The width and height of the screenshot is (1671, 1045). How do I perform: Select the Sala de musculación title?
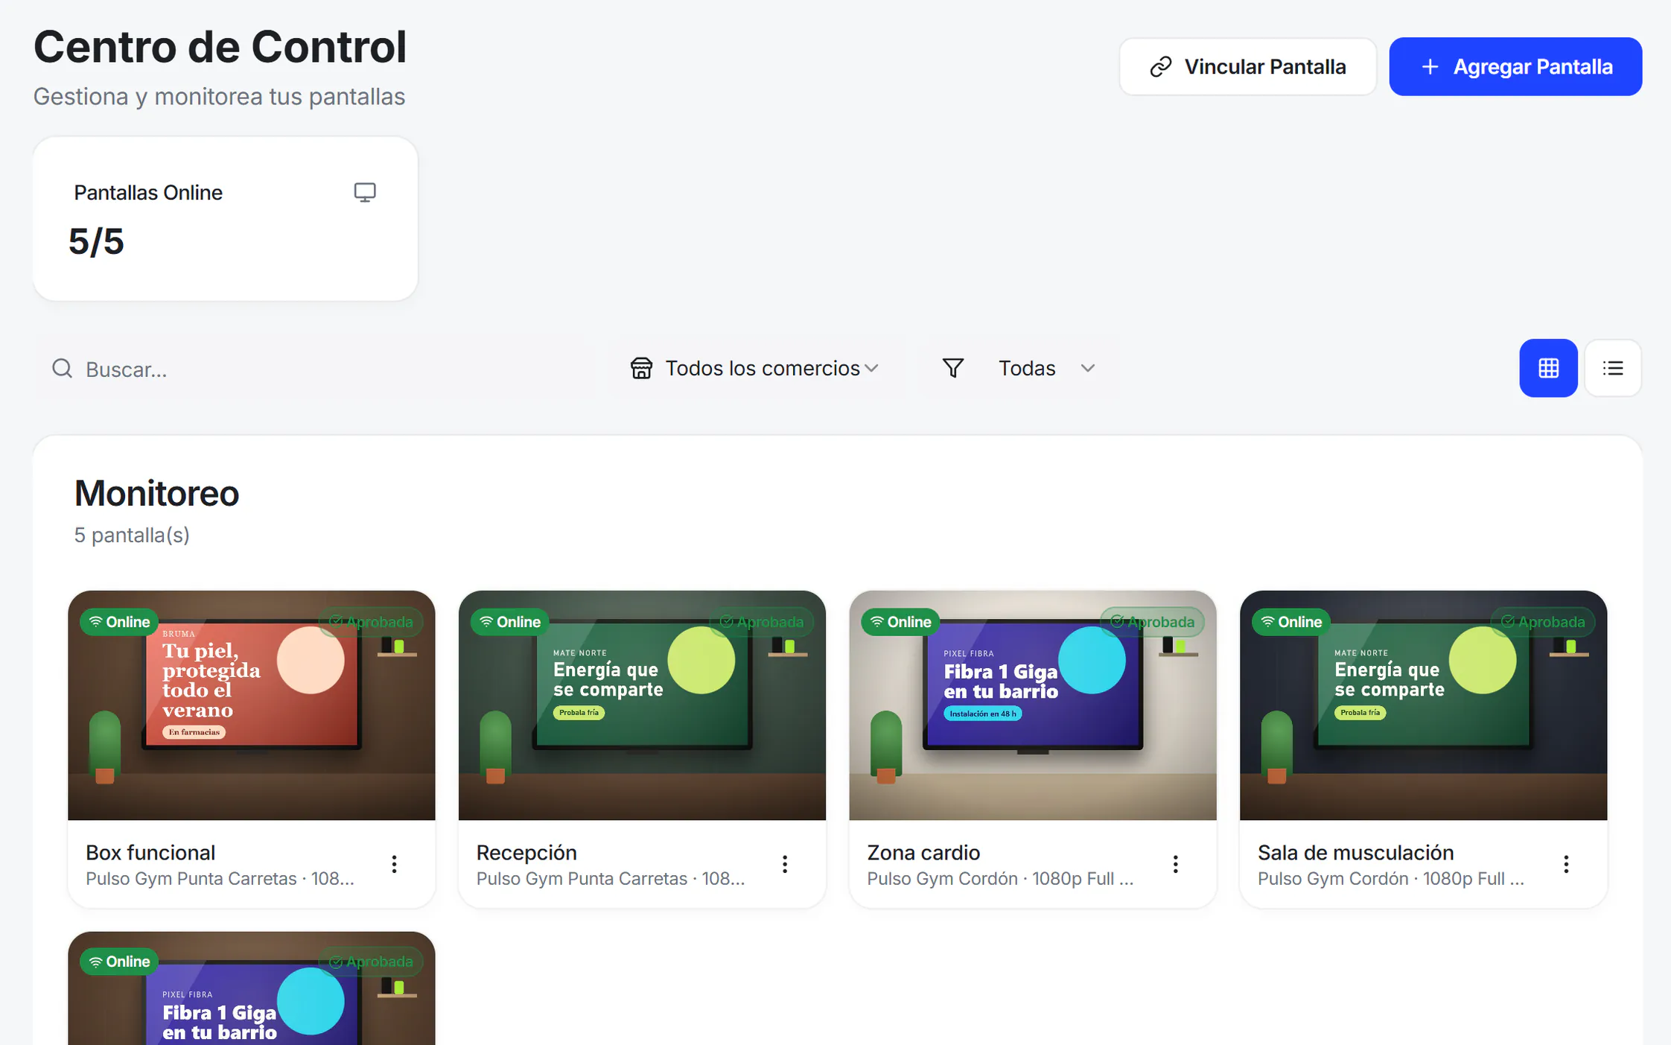(1355, 852)
